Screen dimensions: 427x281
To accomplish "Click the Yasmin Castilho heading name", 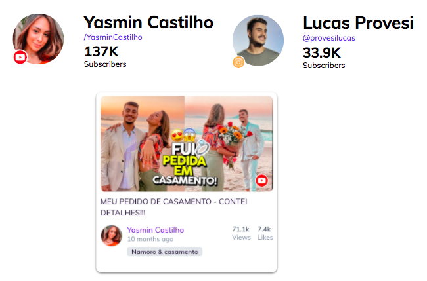I will pos(148,22).
